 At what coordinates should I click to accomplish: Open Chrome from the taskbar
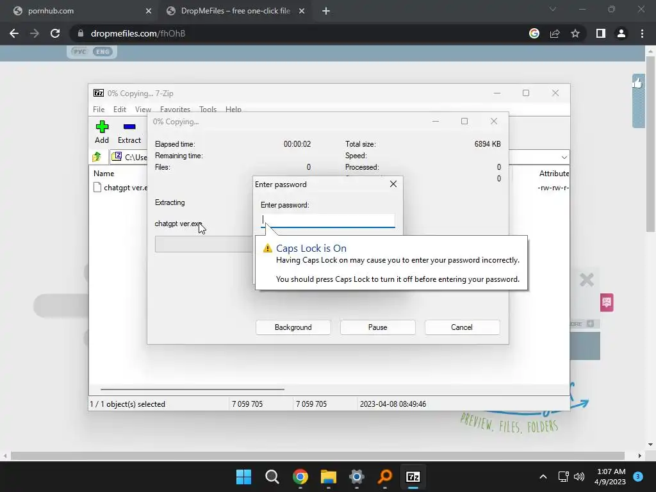300,477
